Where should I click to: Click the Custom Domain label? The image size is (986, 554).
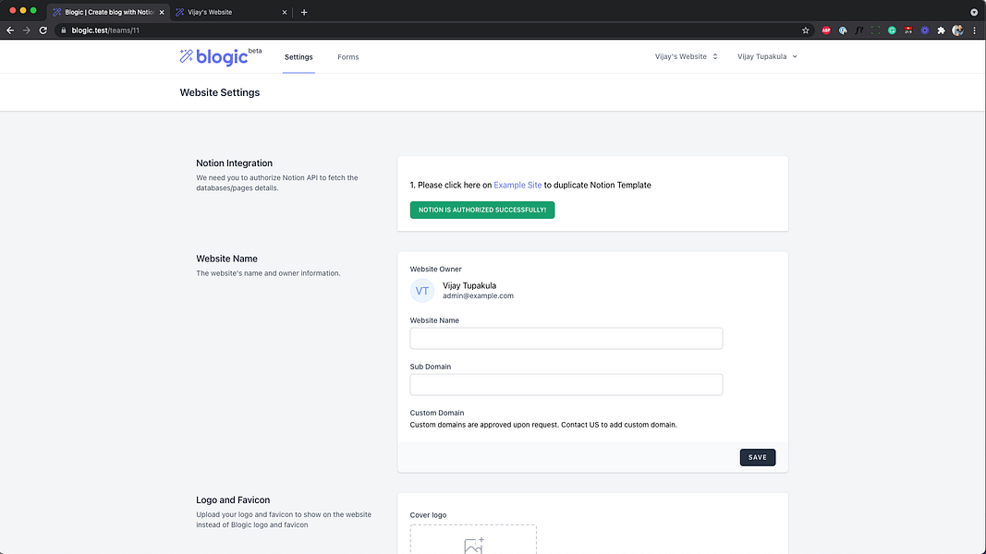(437, 413)
